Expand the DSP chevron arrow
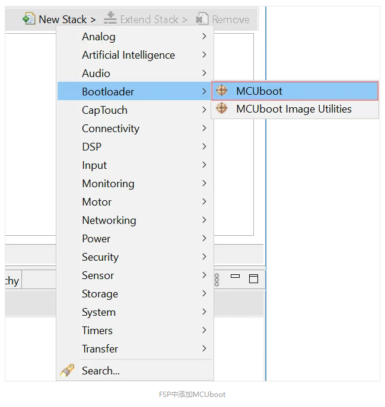 pos(204,147)
